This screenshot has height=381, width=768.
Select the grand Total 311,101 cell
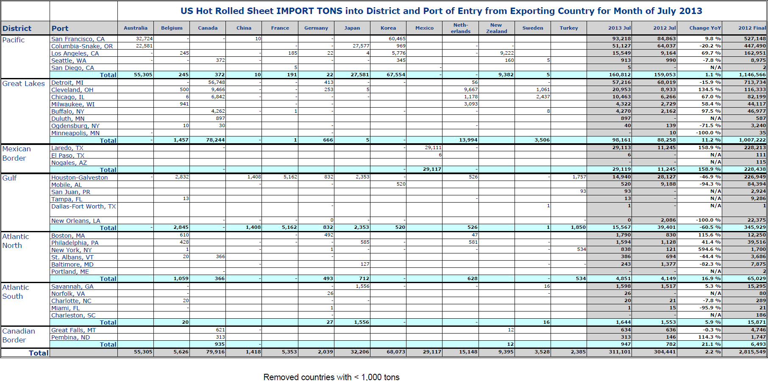coord(619,352)
